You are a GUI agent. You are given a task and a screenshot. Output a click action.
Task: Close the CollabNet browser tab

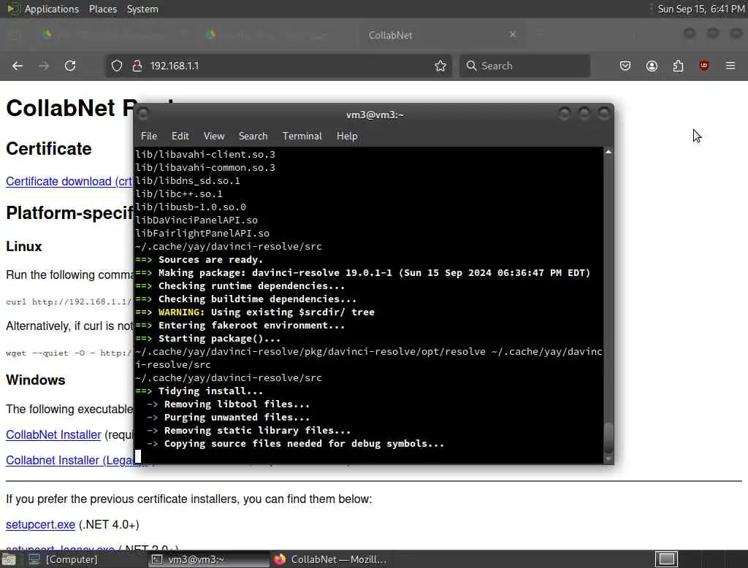513,34
